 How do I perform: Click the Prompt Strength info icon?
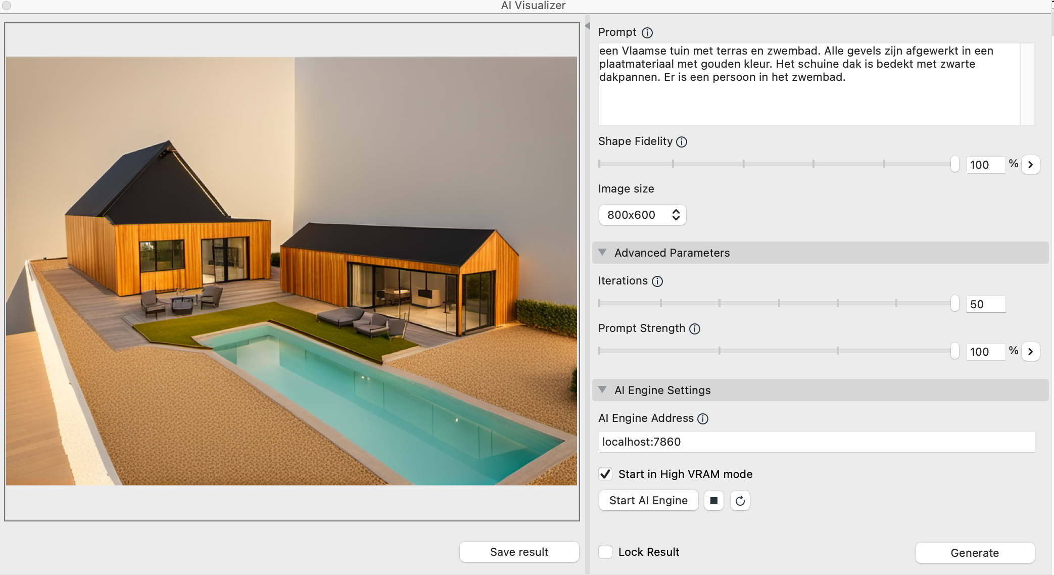(695, 329)
